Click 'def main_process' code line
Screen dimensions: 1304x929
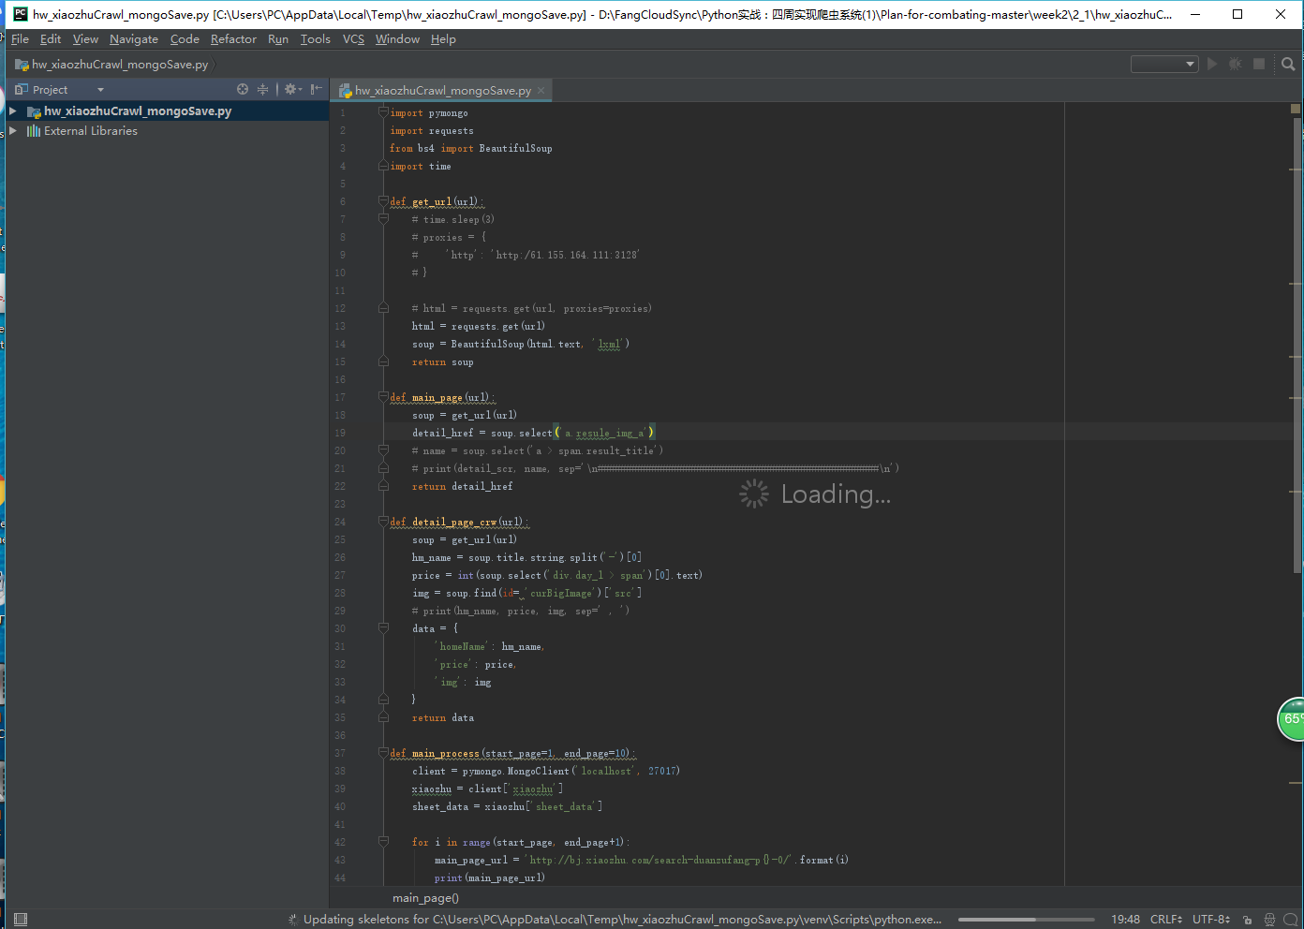512,754
